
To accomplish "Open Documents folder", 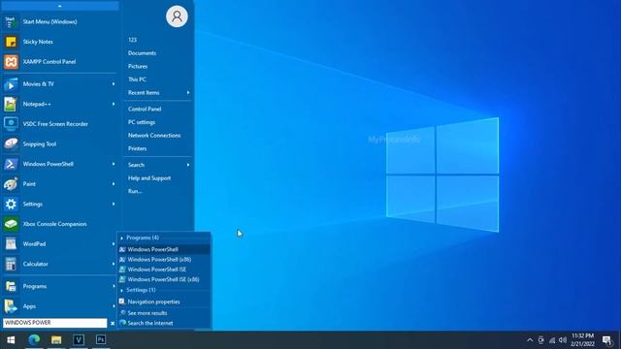I will pos(142,53).
